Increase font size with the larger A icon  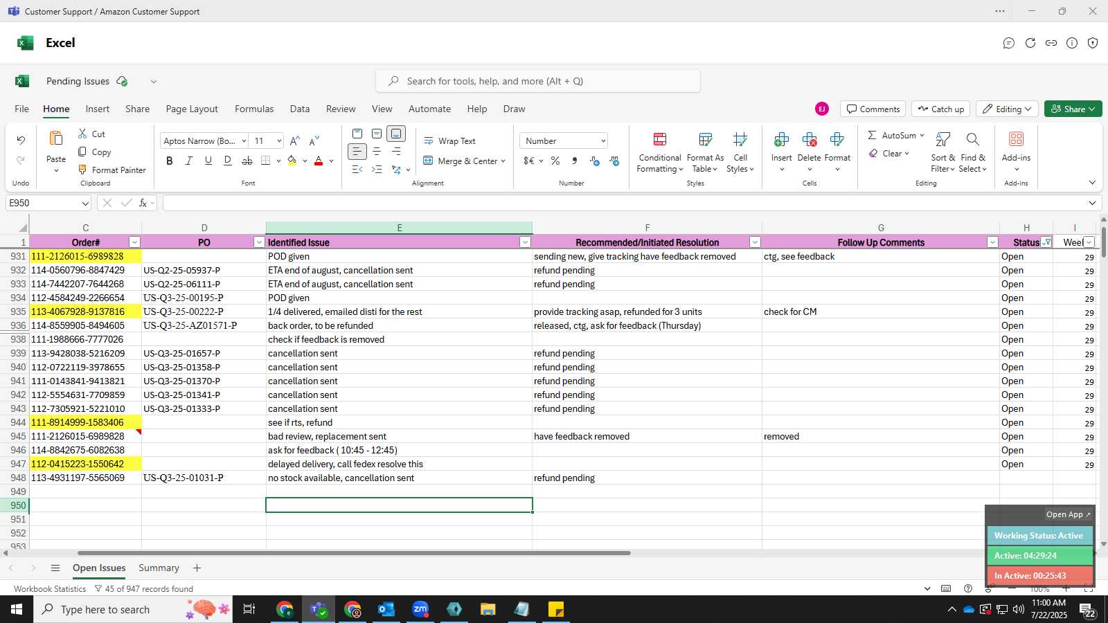pyautogui.click(x=295, y=141)
